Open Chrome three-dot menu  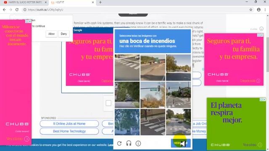pos(265,10)
